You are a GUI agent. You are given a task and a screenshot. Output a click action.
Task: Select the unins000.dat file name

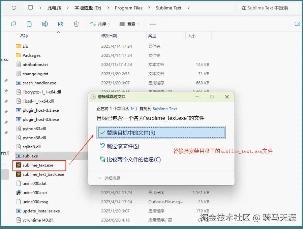click(x=35, y=184)
